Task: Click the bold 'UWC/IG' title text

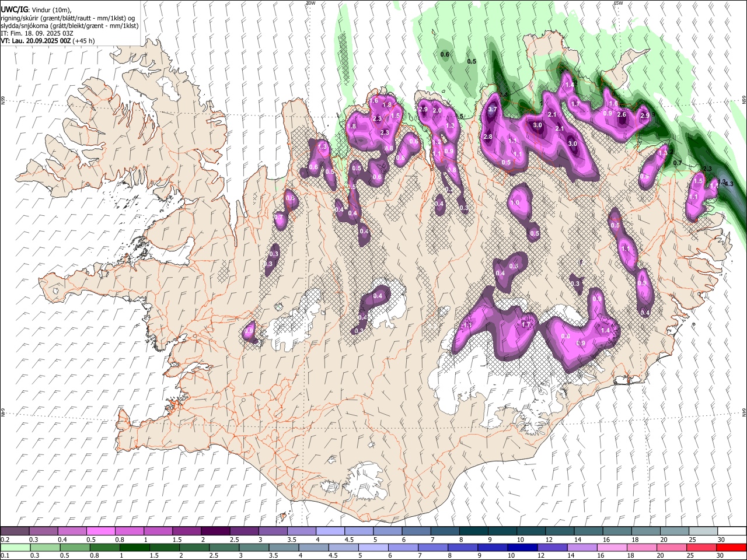Action: pyautogui.click(x=14, y=10)
